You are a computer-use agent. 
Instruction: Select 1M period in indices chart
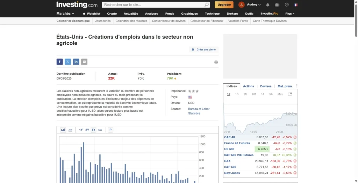[x=245, y=94]
